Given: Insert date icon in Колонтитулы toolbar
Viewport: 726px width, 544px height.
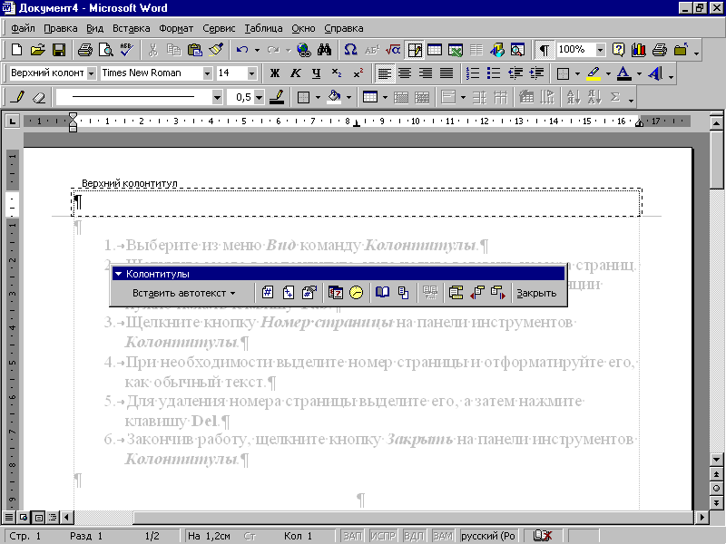Looking at the screenshot, I should point(335,292).
